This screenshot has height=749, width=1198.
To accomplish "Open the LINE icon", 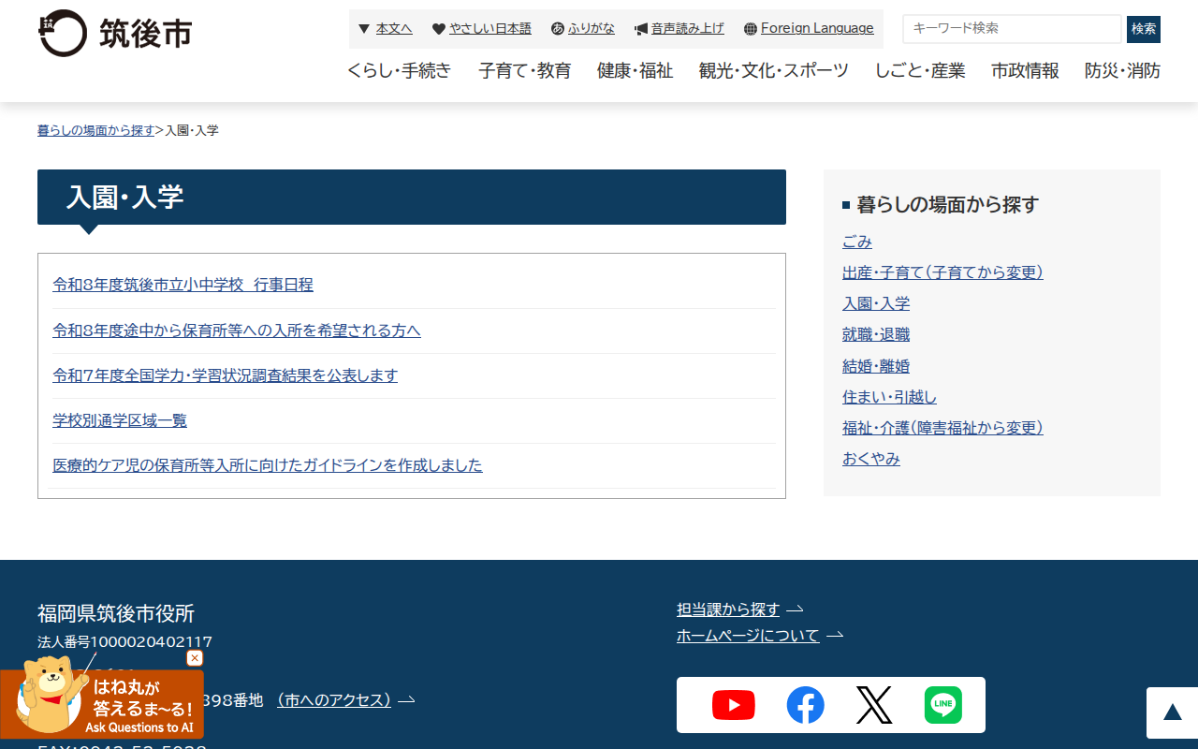I will click(943, 705).
